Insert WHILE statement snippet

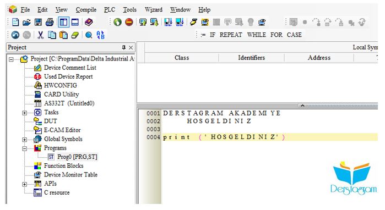coord(256,35)
